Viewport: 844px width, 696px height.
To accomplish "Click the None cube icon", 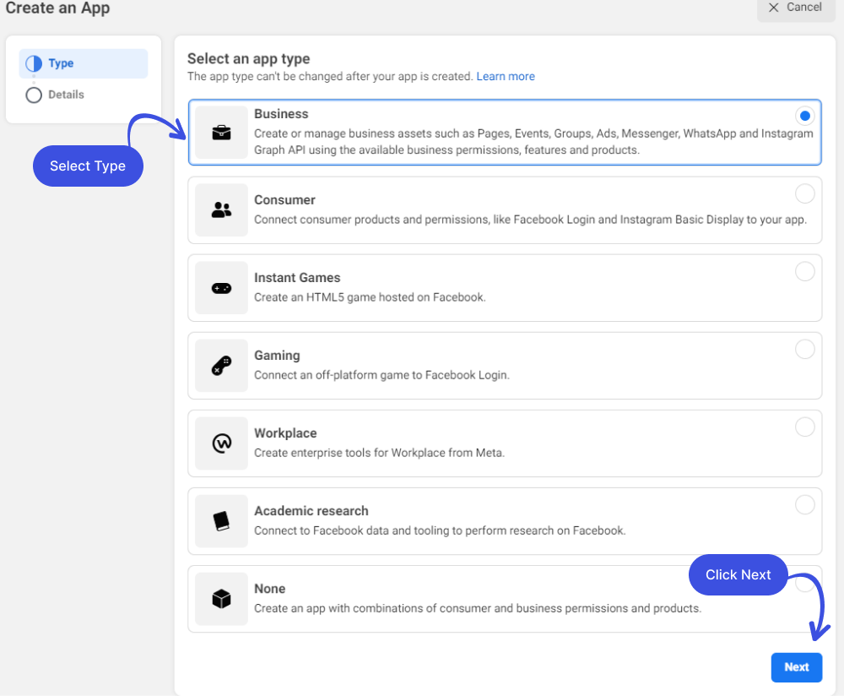I will (x=221, y=599).
